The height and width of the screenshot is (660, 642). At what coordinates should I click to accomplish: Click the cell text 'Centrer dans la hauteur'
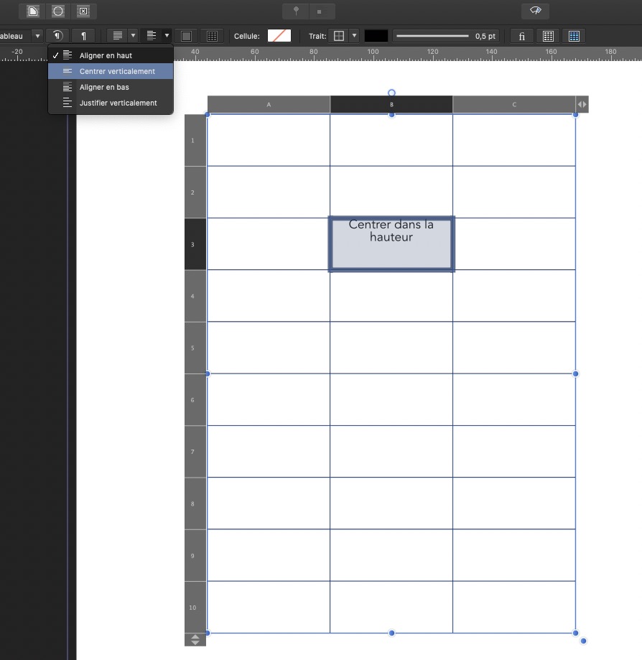point(391,231)
